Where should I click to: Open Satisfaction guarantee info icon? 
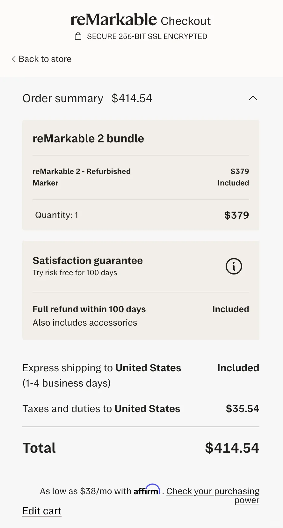coord(234,266)
